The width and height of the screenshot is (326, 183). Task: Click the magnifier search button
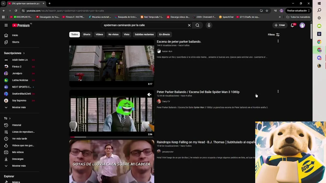[x=197, y=25]
